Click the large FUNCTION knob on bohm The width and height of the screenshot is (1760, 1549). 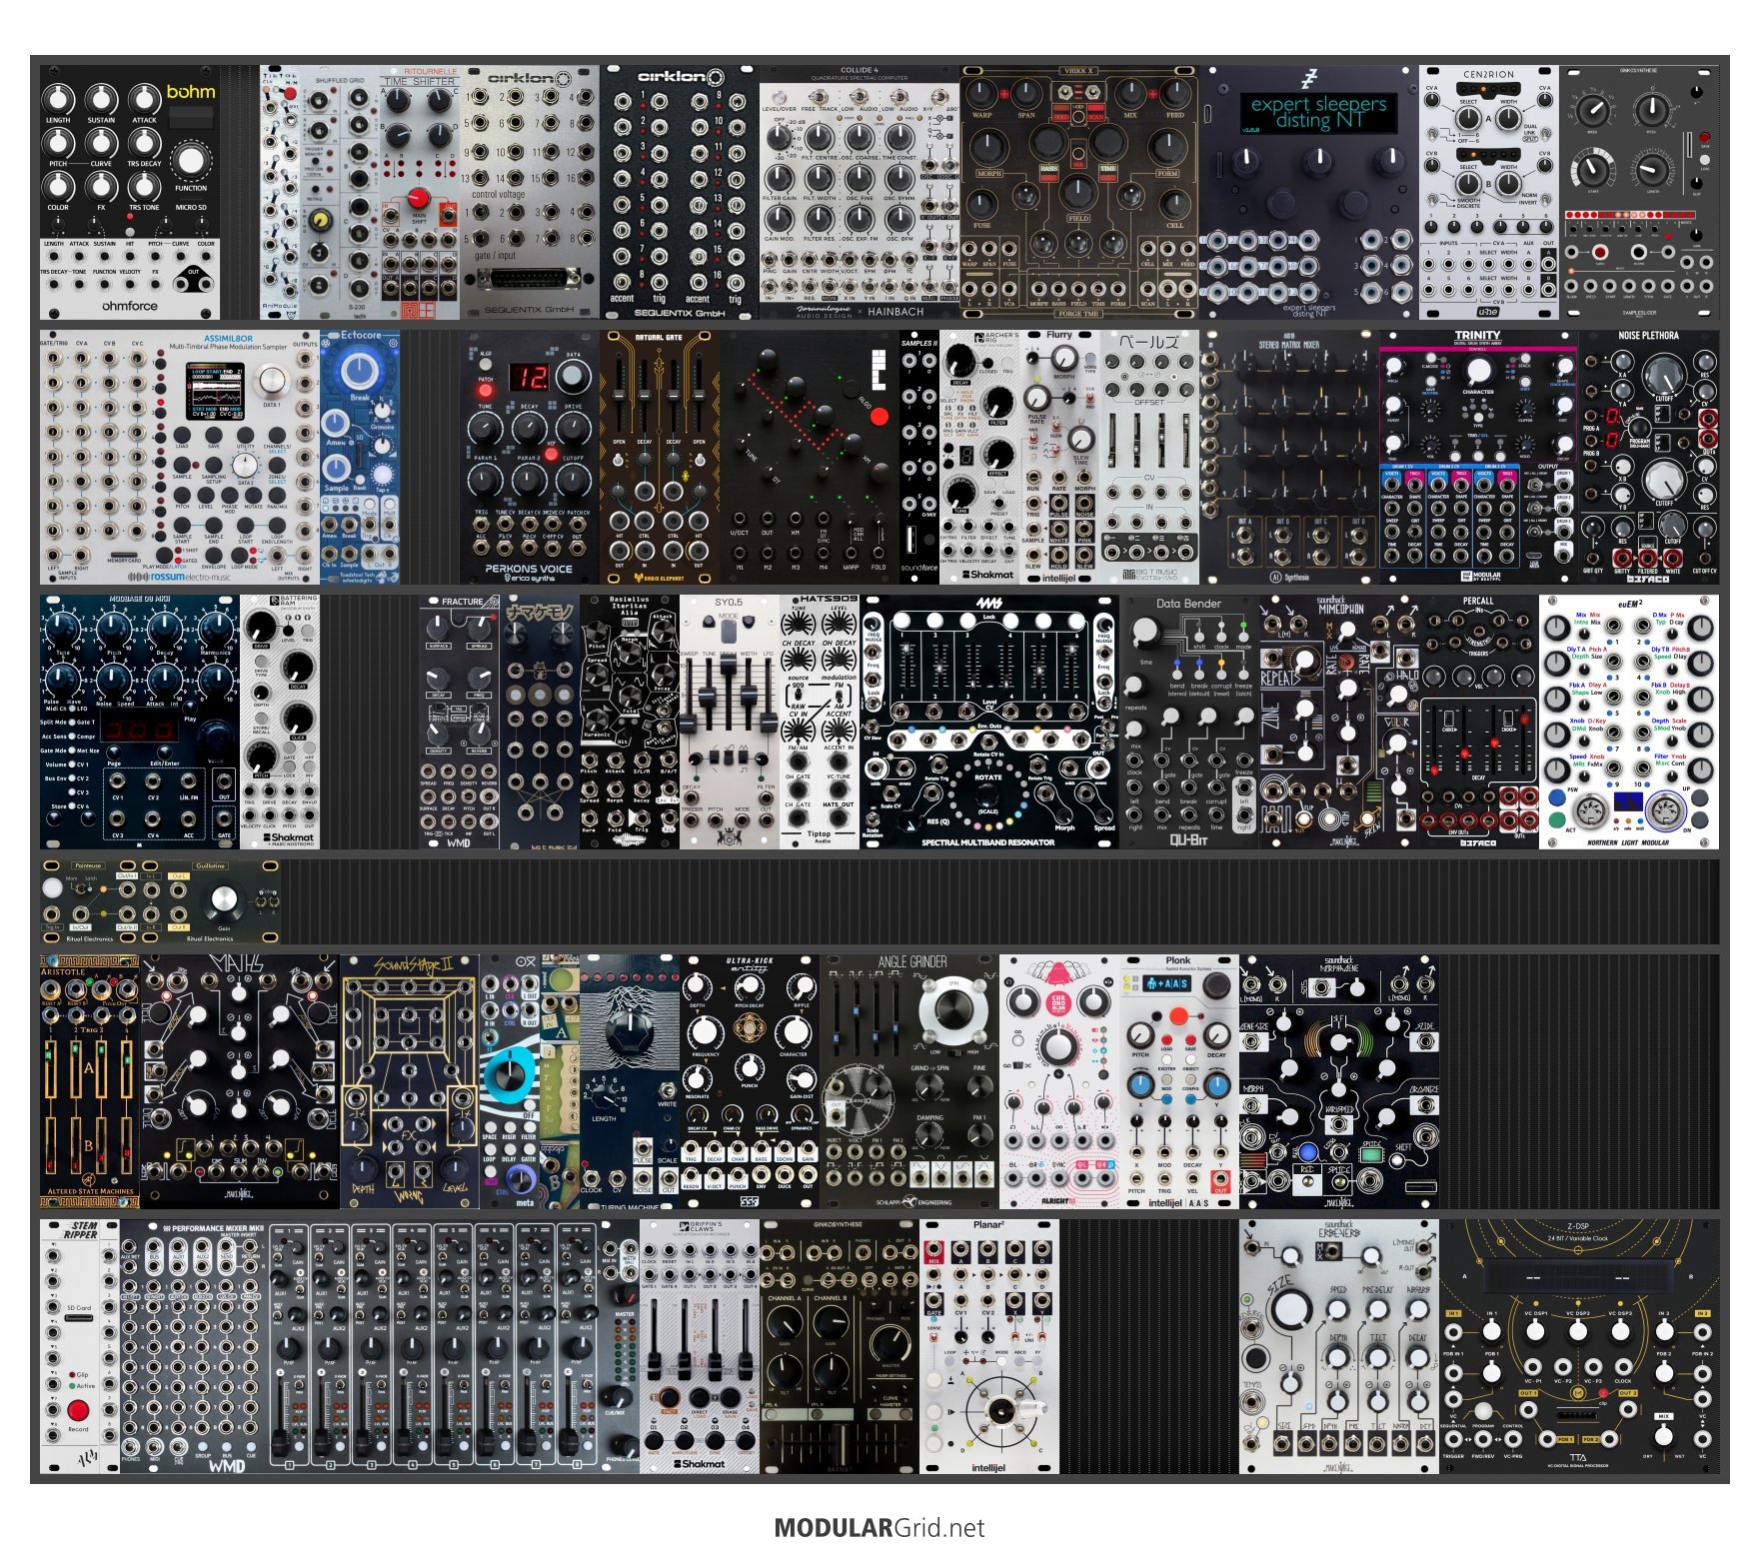[190, 160]
